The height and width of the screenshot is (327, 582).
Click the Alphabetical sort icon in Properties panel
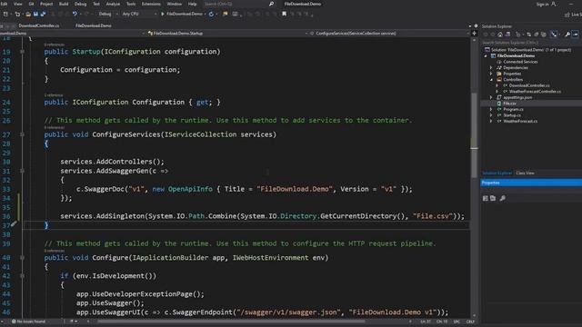point(493,198)
